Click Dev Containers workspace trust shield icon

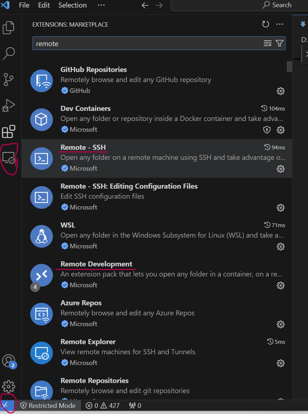point(267,130)
